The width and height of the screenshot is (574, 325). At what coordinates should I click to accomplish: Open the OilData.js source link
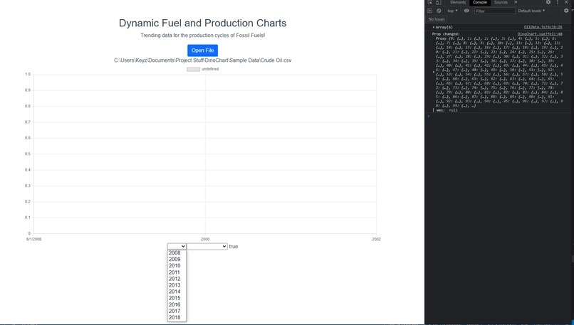pos(543,27)
